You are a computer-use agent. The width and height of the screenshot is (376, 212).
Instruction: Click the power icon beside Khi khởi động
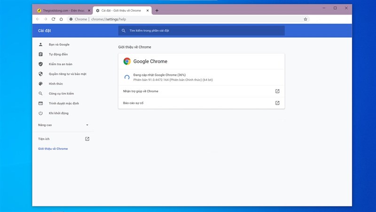40,113
